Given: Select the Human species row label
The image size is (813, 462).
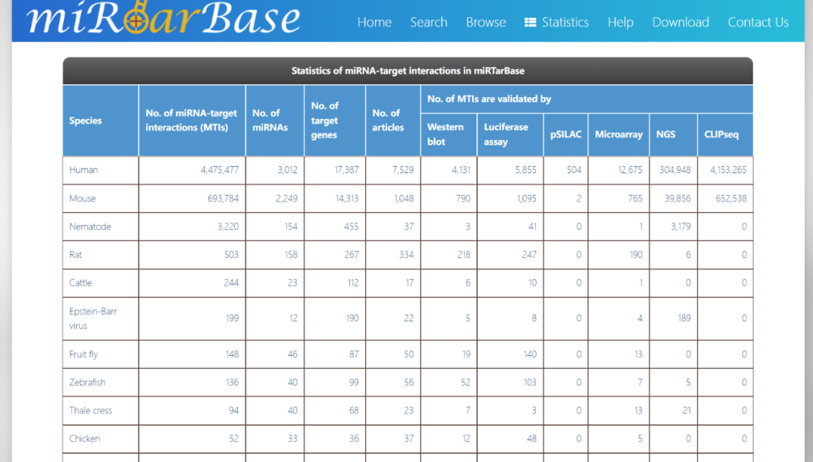Looking at the screenshot, I should click(x=84, y=170).
